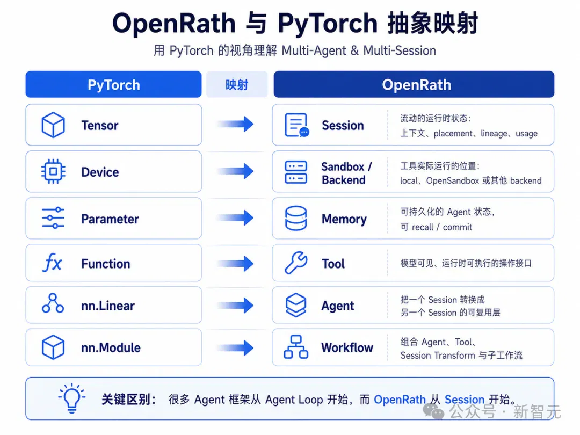Image resolution: width=580 pixels, height=435 pixels.
Task: Select the 映射 column header
Action: [237, 84]
